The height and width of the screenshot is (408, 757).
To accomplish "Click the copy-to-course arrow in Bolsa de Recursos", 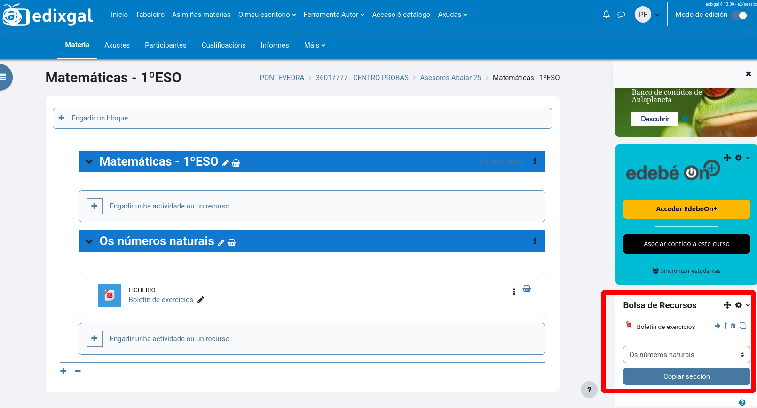I will (718, 326).
